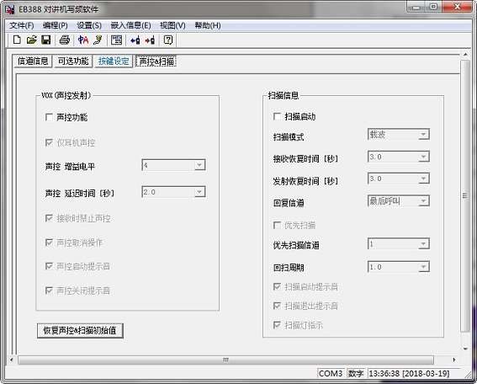Click the 恢复声控&扫描初始值 button
This screenshot has width=477, height=384.
[x=80, y=331]
